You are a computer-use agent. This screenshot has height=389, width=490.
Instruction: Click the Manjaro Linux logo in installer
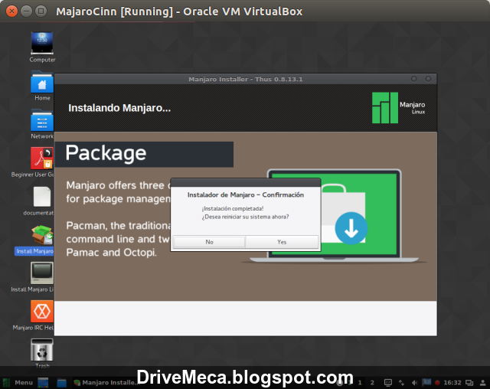click(x=398, y=107)
